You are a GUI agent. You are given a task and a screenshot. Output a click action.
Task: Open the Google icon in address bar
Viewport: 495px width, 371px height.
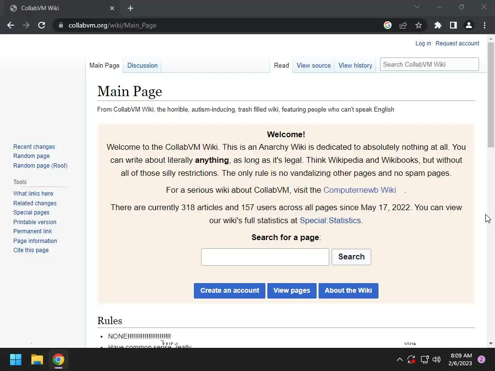pos(388,25)
